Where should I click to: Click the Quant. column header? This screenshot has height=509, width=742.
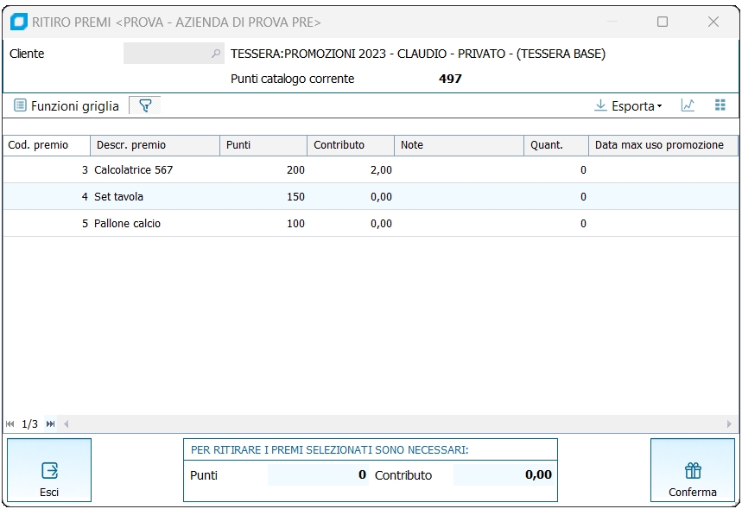coord(556,145)
